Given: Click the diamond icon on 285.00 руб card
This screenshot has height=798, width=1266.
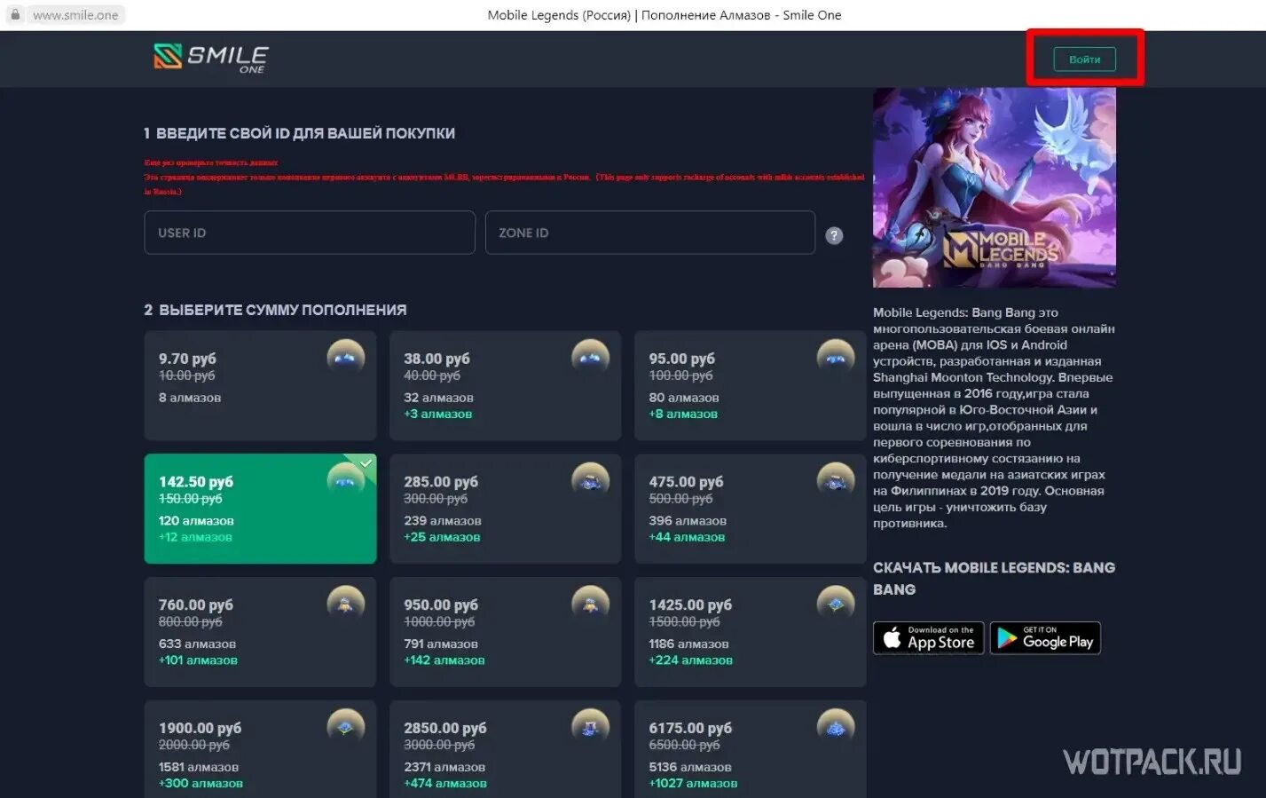Looking at the screenshot, I should pos(591,481).
